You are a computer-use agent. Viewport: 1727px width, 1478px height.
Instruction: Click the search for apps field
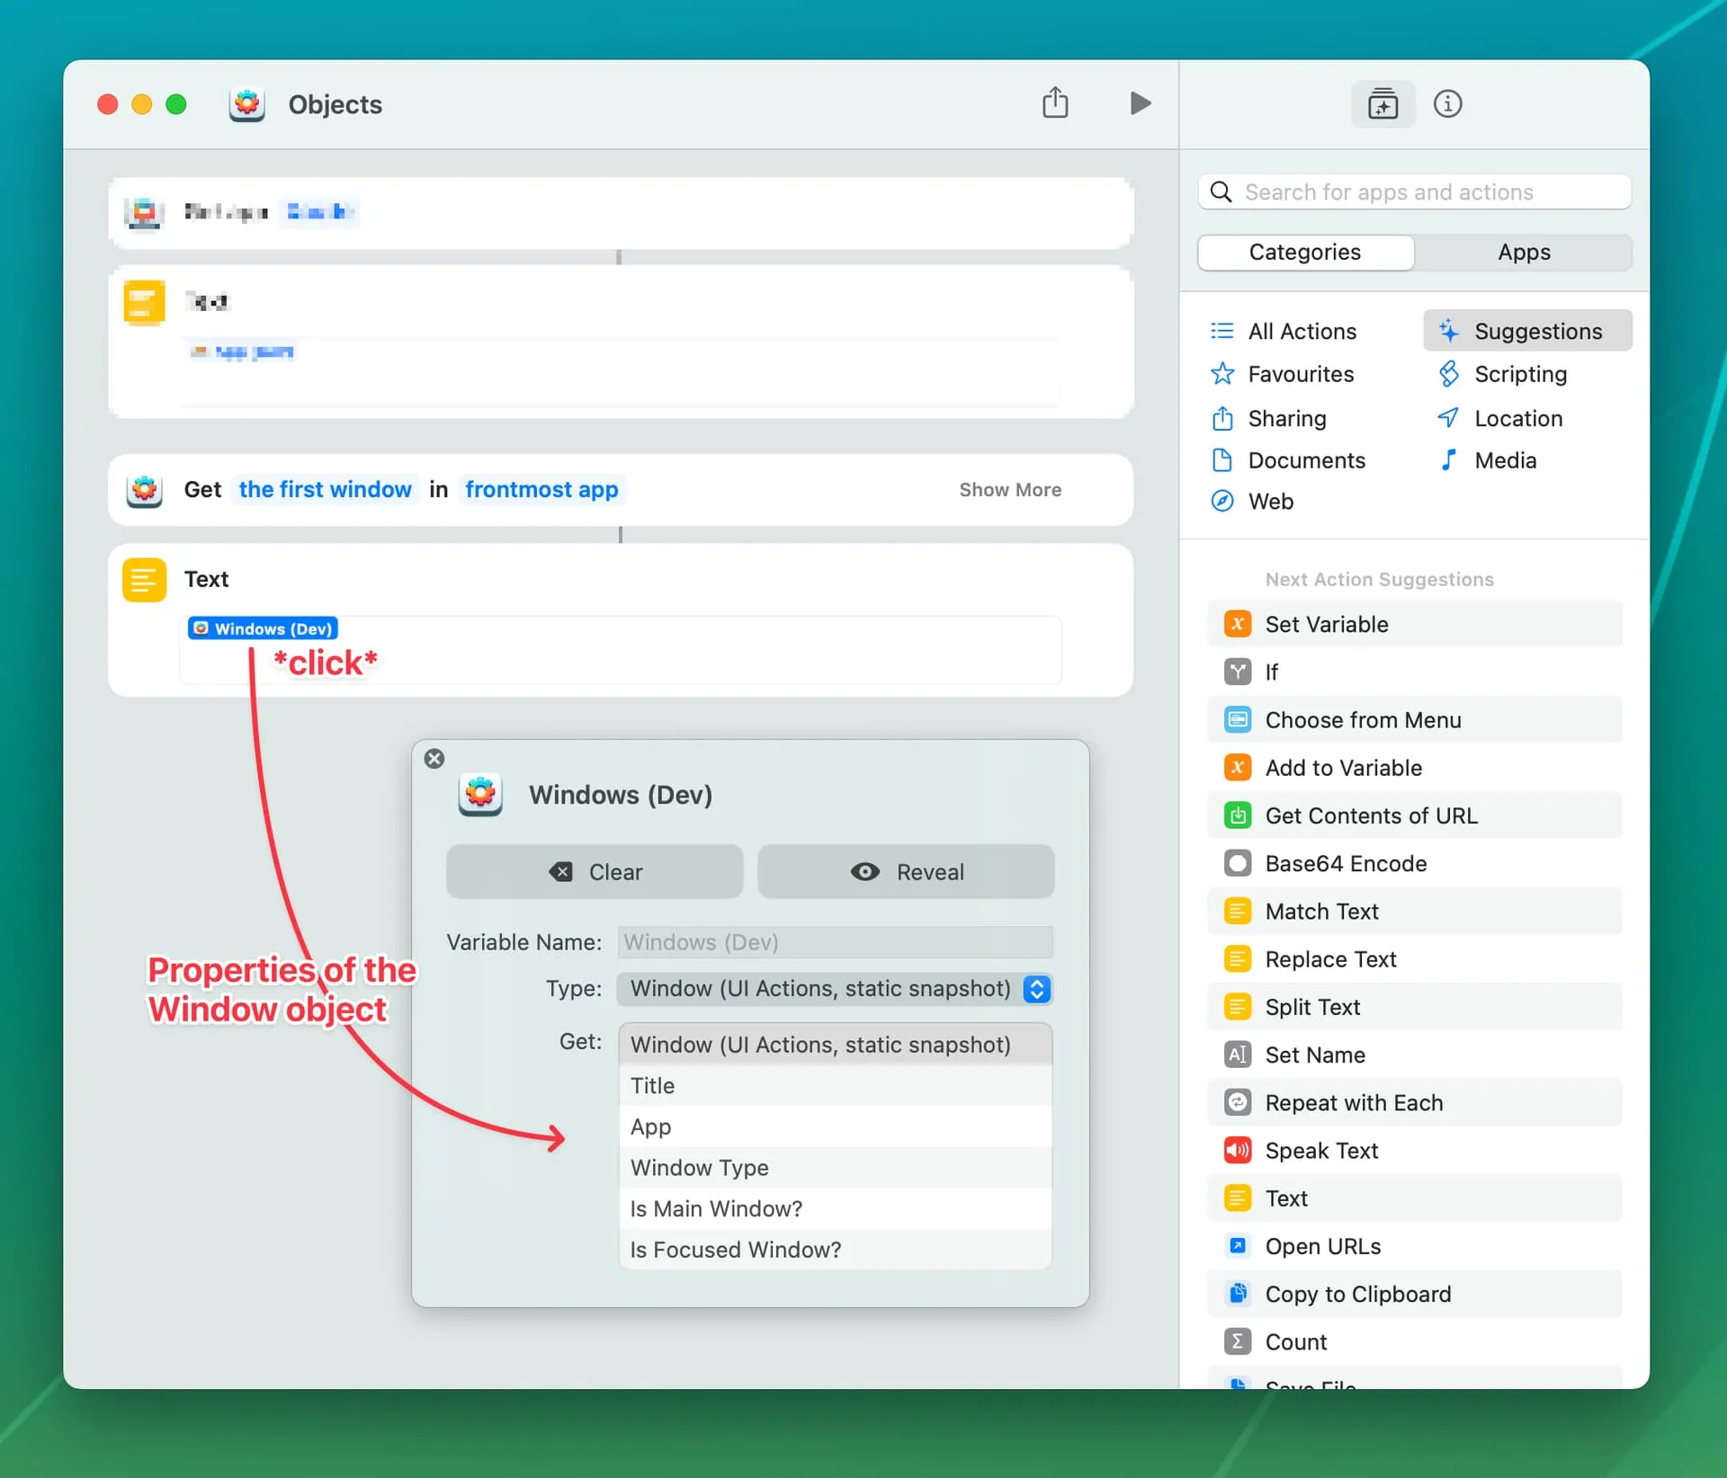[x=1413, y=191]
